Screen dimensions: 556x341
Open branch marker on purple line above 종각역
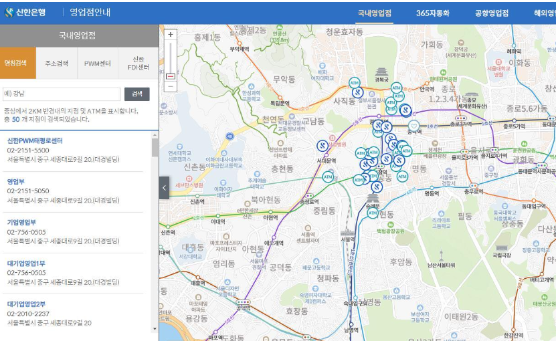point(405,110)
